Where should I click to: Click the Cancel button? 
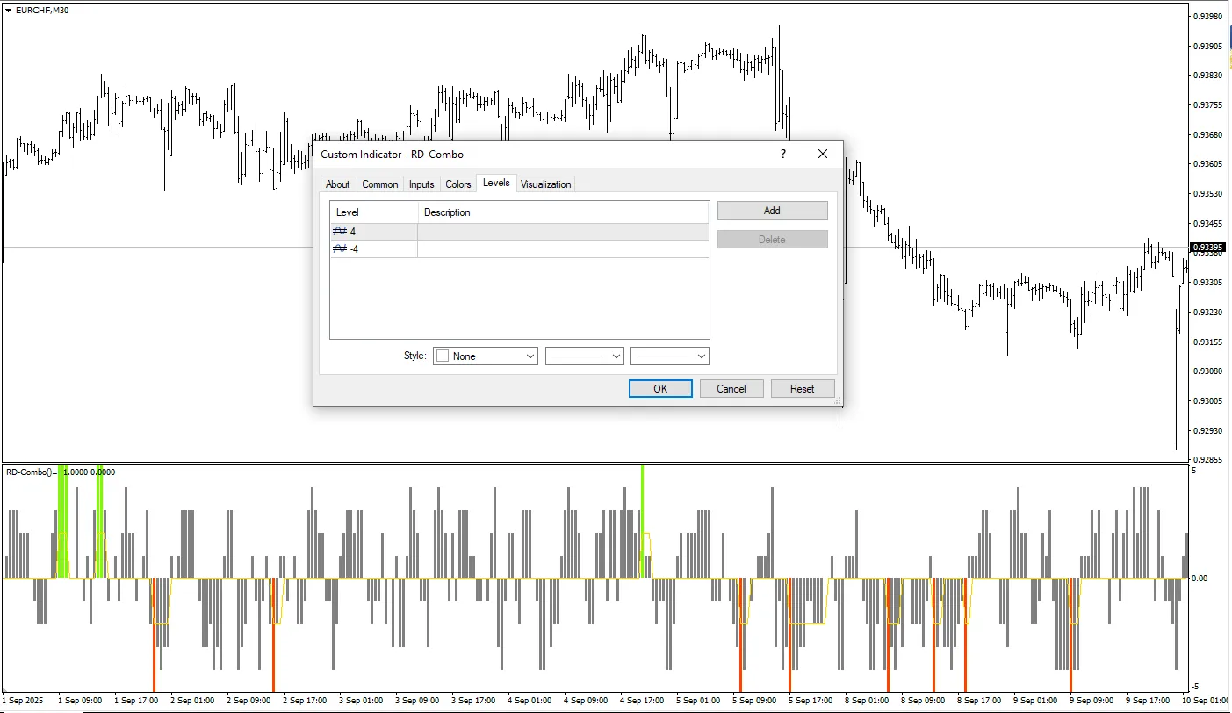click(731, 389)
